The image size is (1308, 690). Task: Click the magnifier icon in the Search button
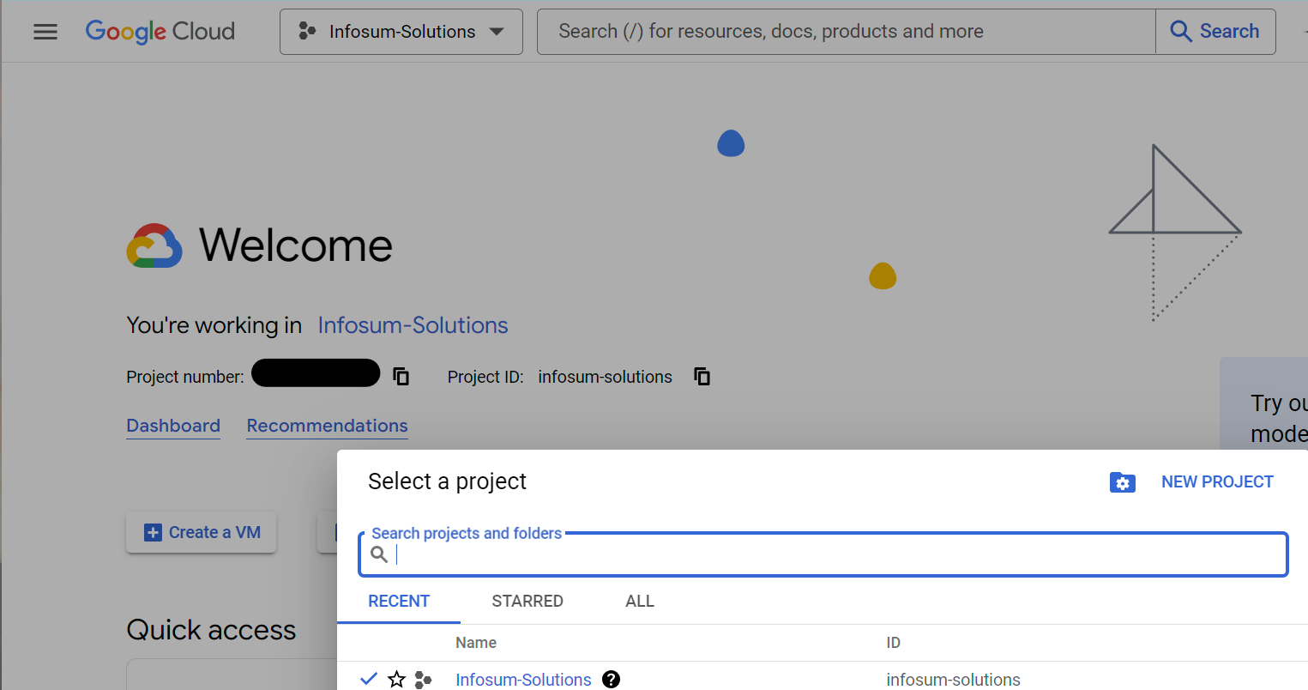point(1181,31)
